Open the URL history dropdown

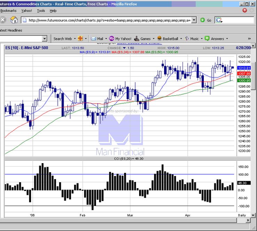(194, 20)
